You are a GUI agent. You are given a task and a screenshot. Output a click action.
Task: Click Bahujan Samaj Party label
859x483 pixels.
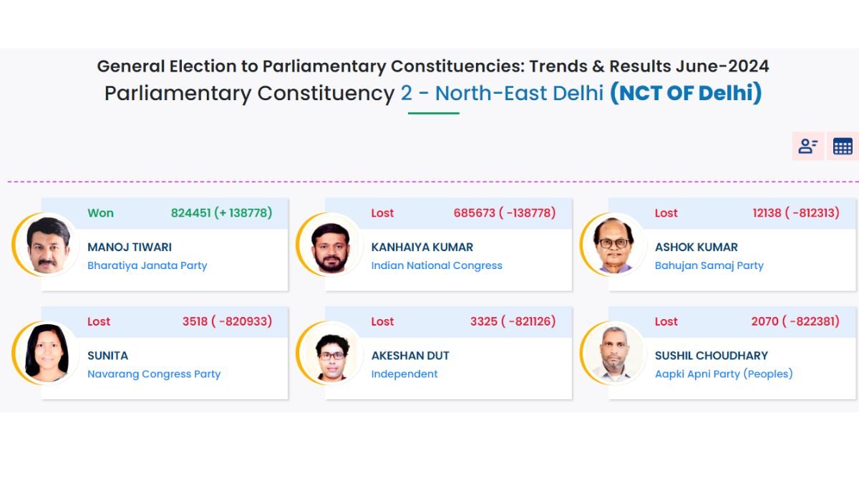pos(709,265)
